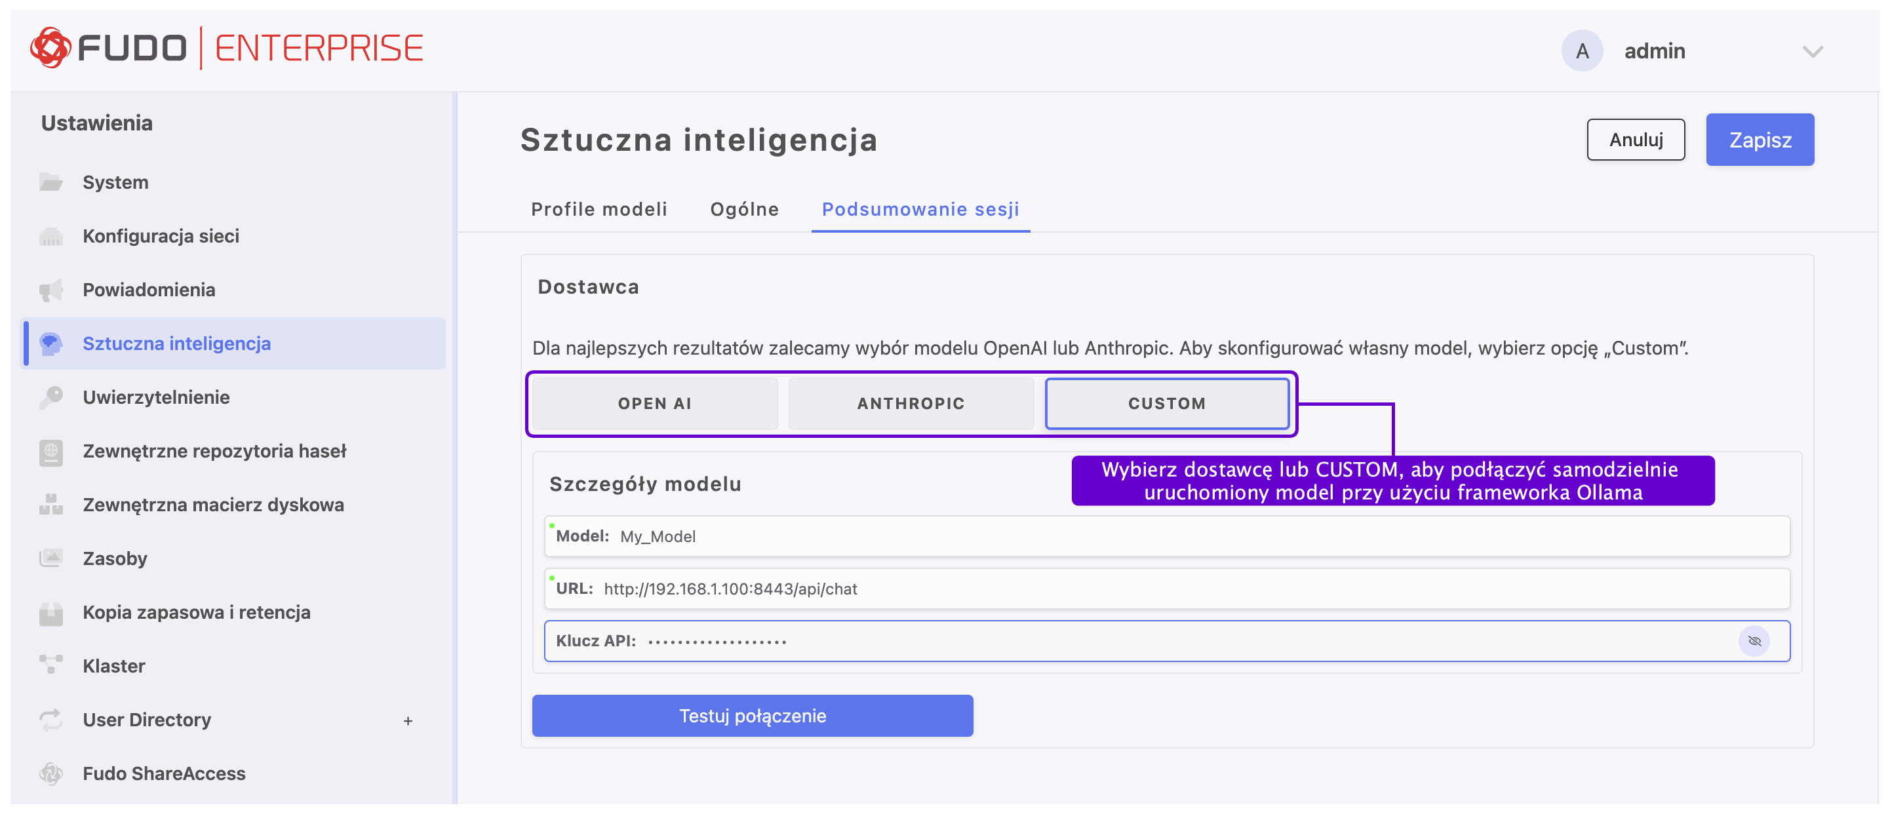Click the Sztuczna inteligencja brain icon
Viewport: 1890px width, 820px height.
tap(50, 343)
